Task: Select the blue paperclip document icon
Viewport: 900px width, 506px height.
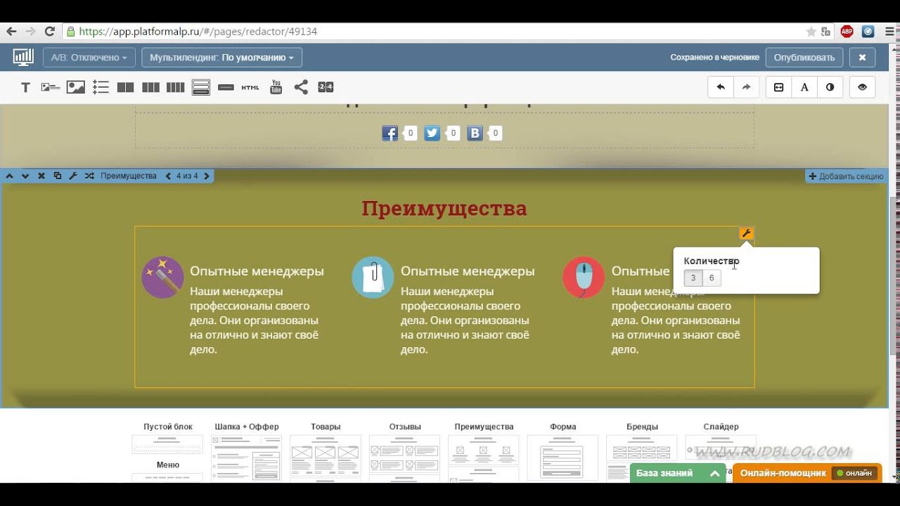Action: pyautogui.click(x=373, y=277)
